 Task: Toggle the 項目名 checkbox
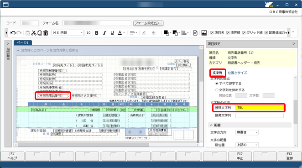coord(212,33)
